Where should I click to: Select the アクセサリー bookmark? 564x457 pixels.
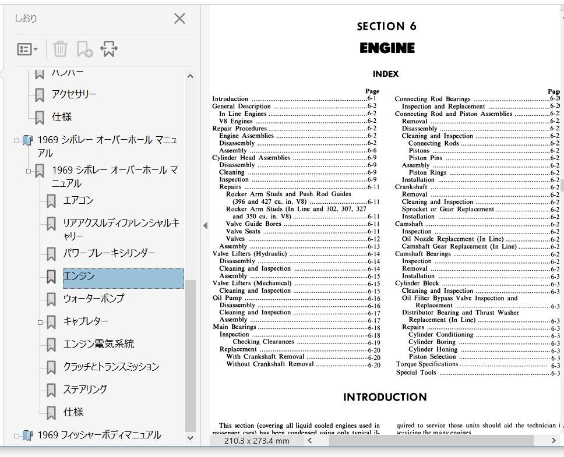pyautogui.click(x=74, y=94)
